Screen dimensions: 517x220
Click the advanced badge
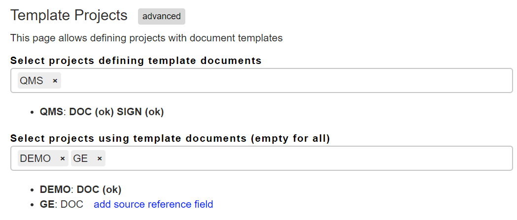click(x=162, y=16)
